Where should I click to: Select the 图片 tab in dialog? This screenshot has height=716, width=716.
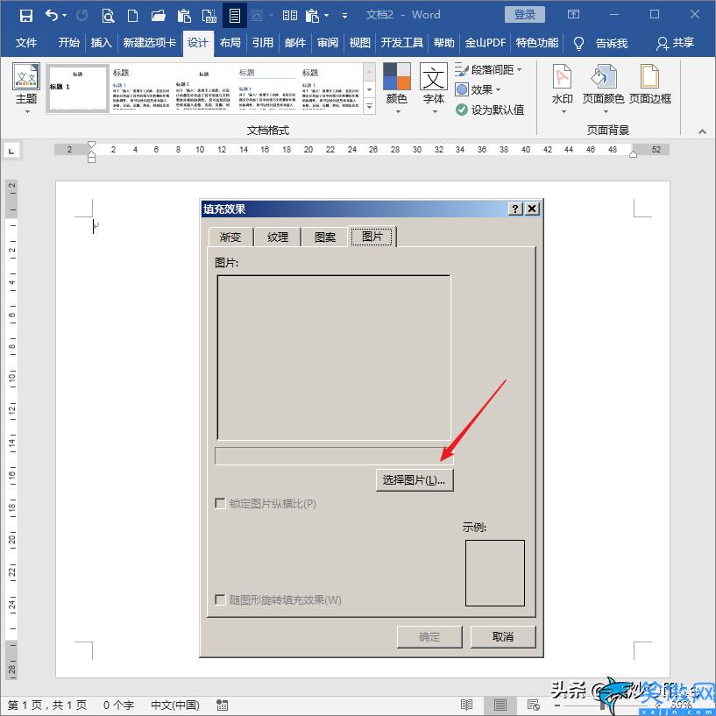click(x=372, y=236)
